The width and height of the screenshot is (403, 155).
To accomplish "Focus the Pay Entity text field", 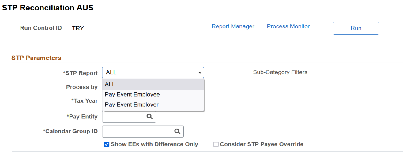I will point(124,117).
